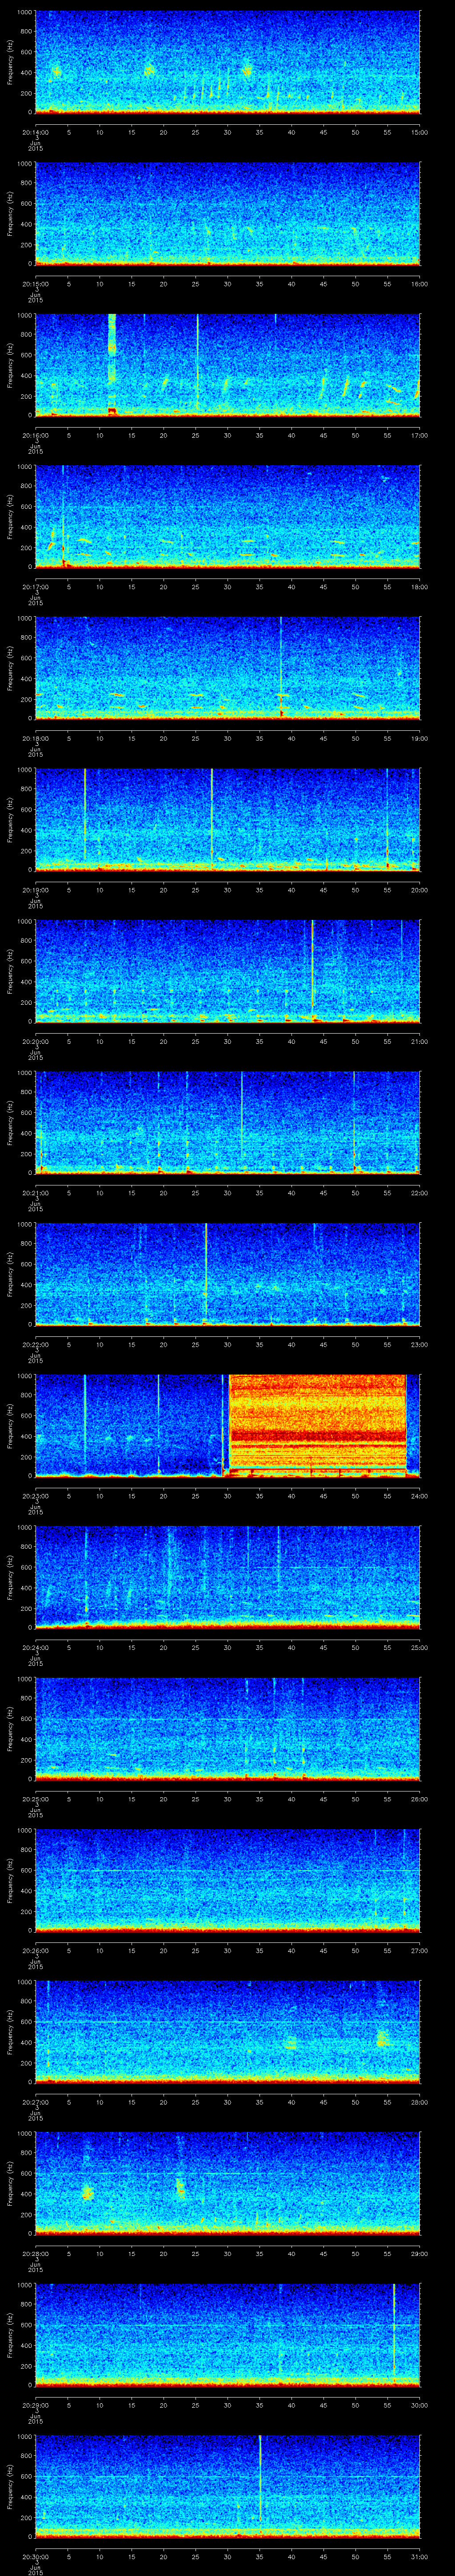Screen dimensions: 455x2576
Task: Select the 20:21:00 start time label
Action: point(35,1193)
